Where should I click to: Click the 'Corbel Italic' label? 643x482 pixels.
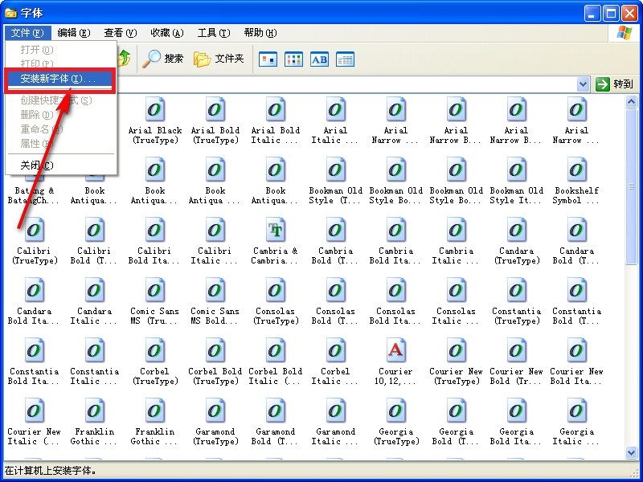(335, 376)
